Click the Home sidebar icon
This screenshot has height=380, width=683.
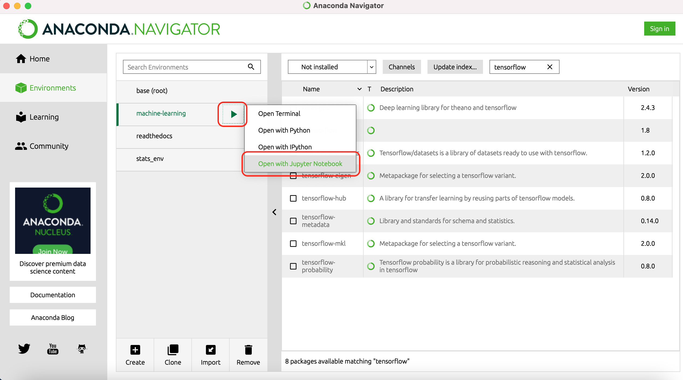[x=21, y=58]
